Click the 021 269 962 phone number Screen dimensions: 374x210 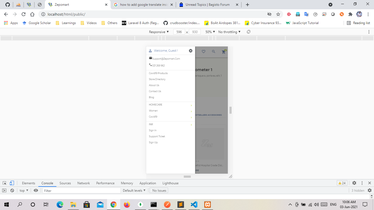[158, 65]
